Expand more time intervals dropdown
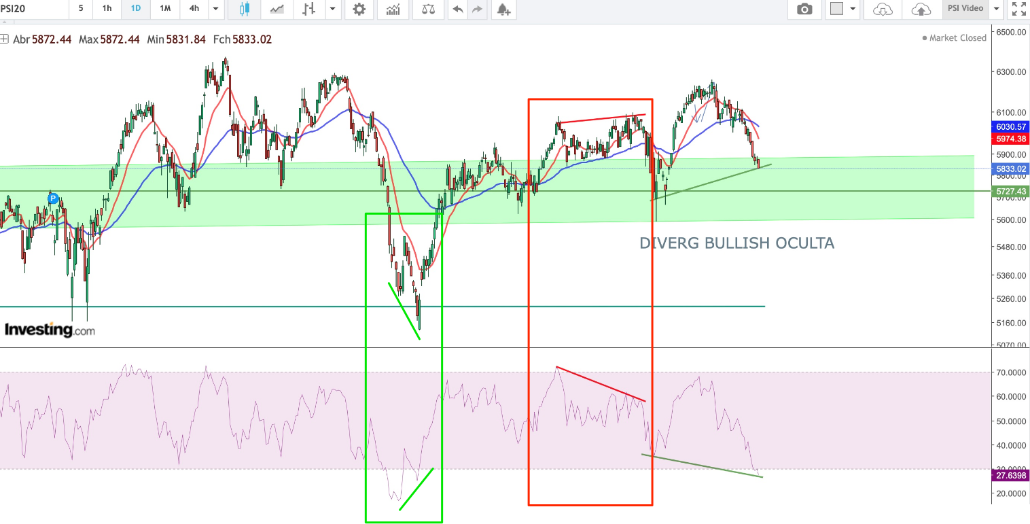Screen dimensions: 1030x524 coord(215,9)
